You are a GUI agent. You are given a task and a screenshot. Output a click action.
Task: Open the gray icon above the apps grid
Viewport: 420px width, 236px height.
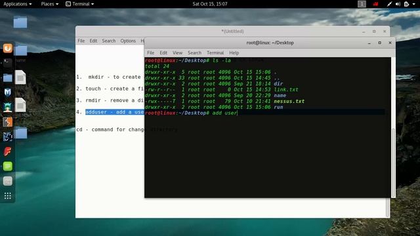[8, 181]
